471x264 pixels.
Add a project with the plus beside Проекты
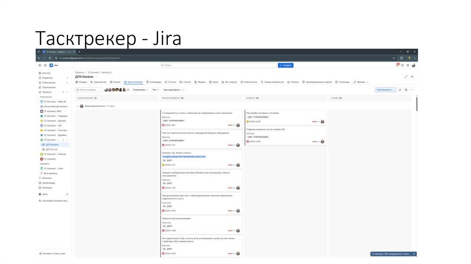pyautogui.click(x=63, y=92)
